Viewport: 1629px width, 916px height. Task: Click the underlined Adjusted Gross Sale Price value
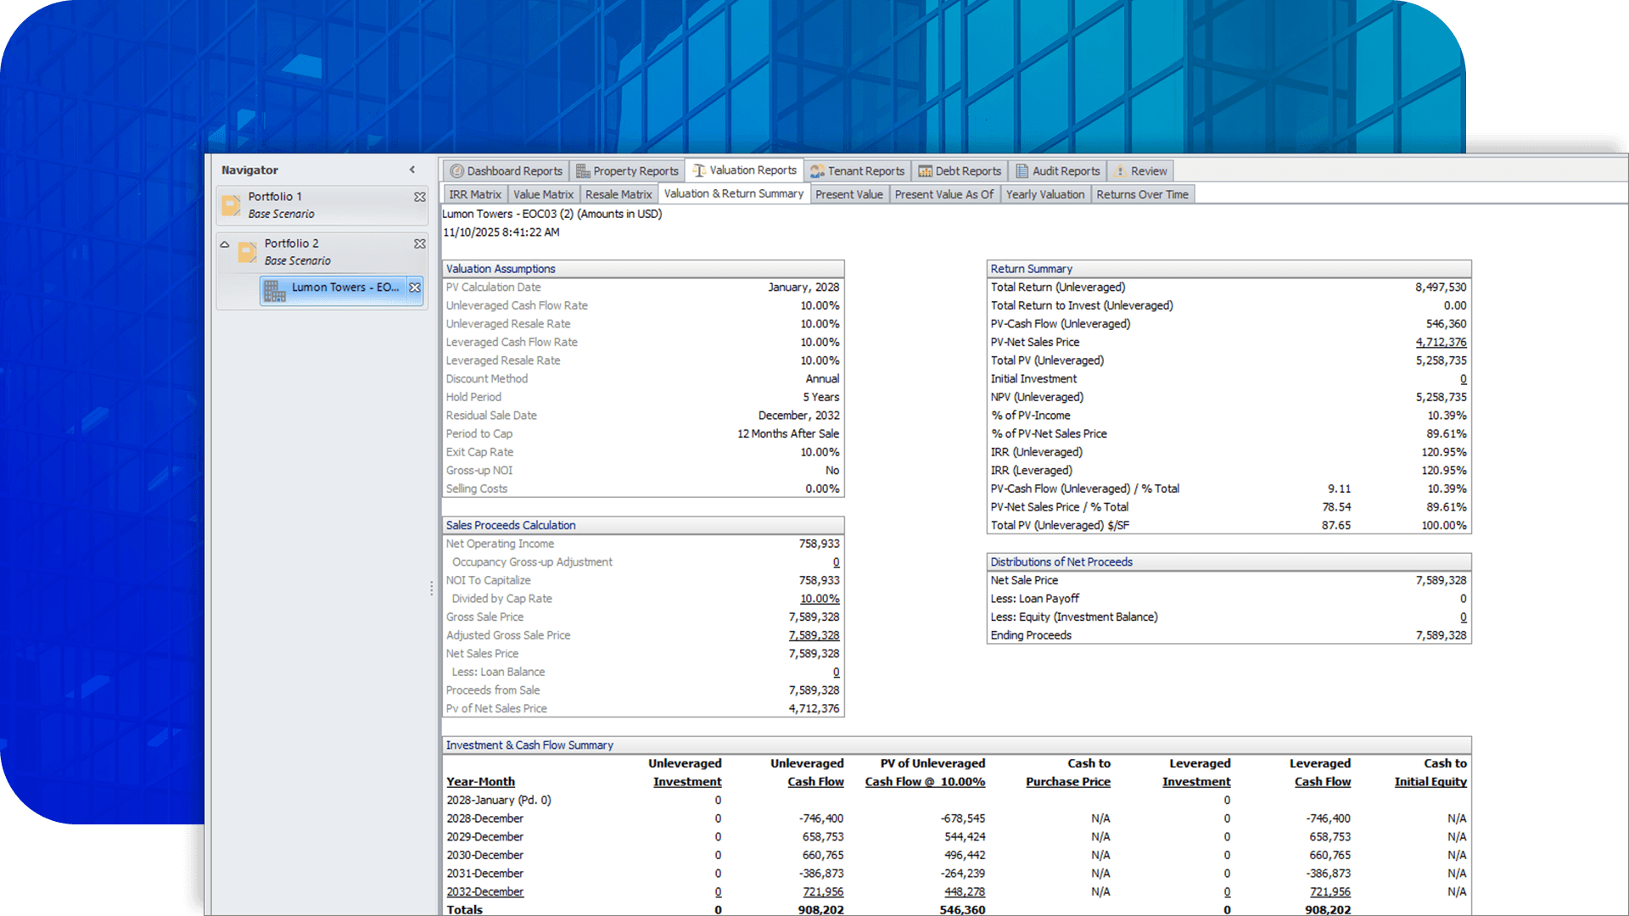click(813, 635)
